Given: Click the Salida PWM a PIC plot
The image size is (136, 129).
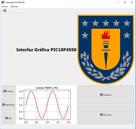Looking at the screenshot, I should [46, 105].
